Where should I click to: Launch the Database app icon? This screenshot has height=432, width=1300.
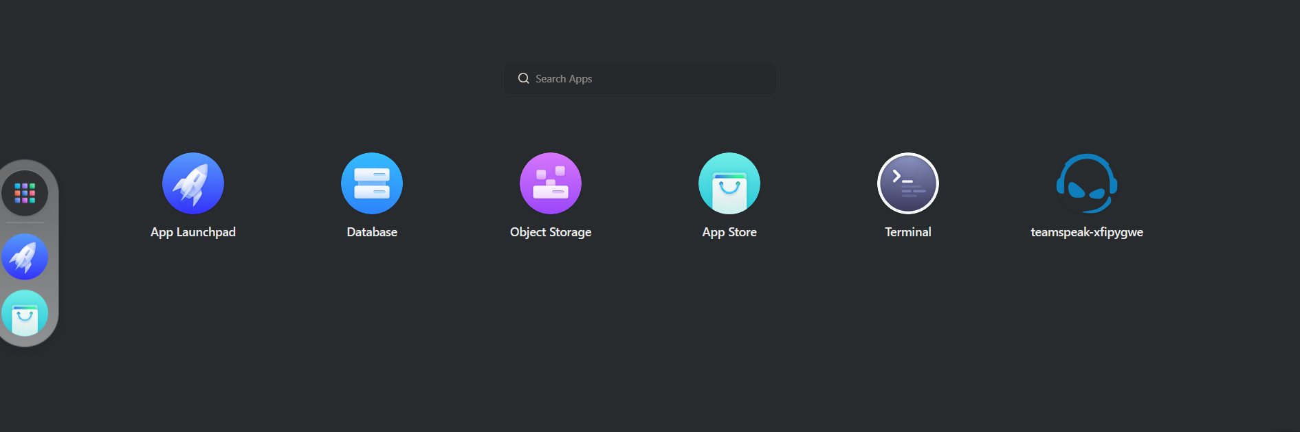pyautogui.click(x=372, y=183)
